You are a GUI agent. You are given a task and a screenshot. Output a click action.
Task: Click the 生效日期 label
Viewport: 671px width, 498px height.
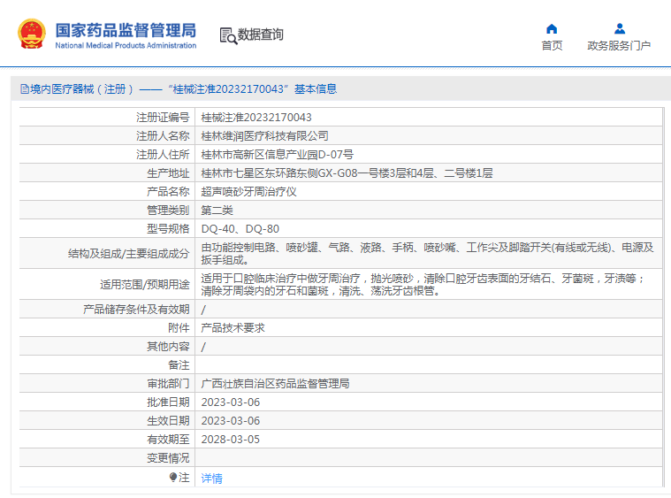coord(168,421)
